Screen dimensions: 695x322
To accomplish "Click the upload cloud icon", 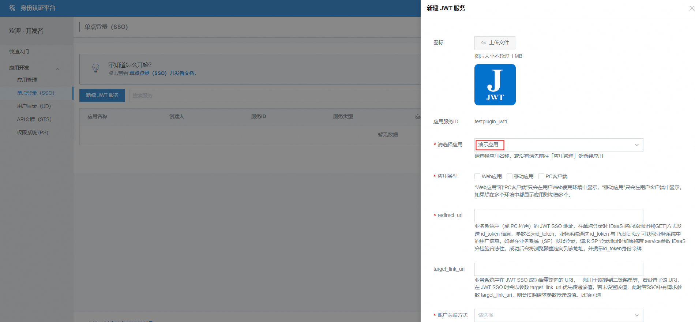I will tap(484, 43).
